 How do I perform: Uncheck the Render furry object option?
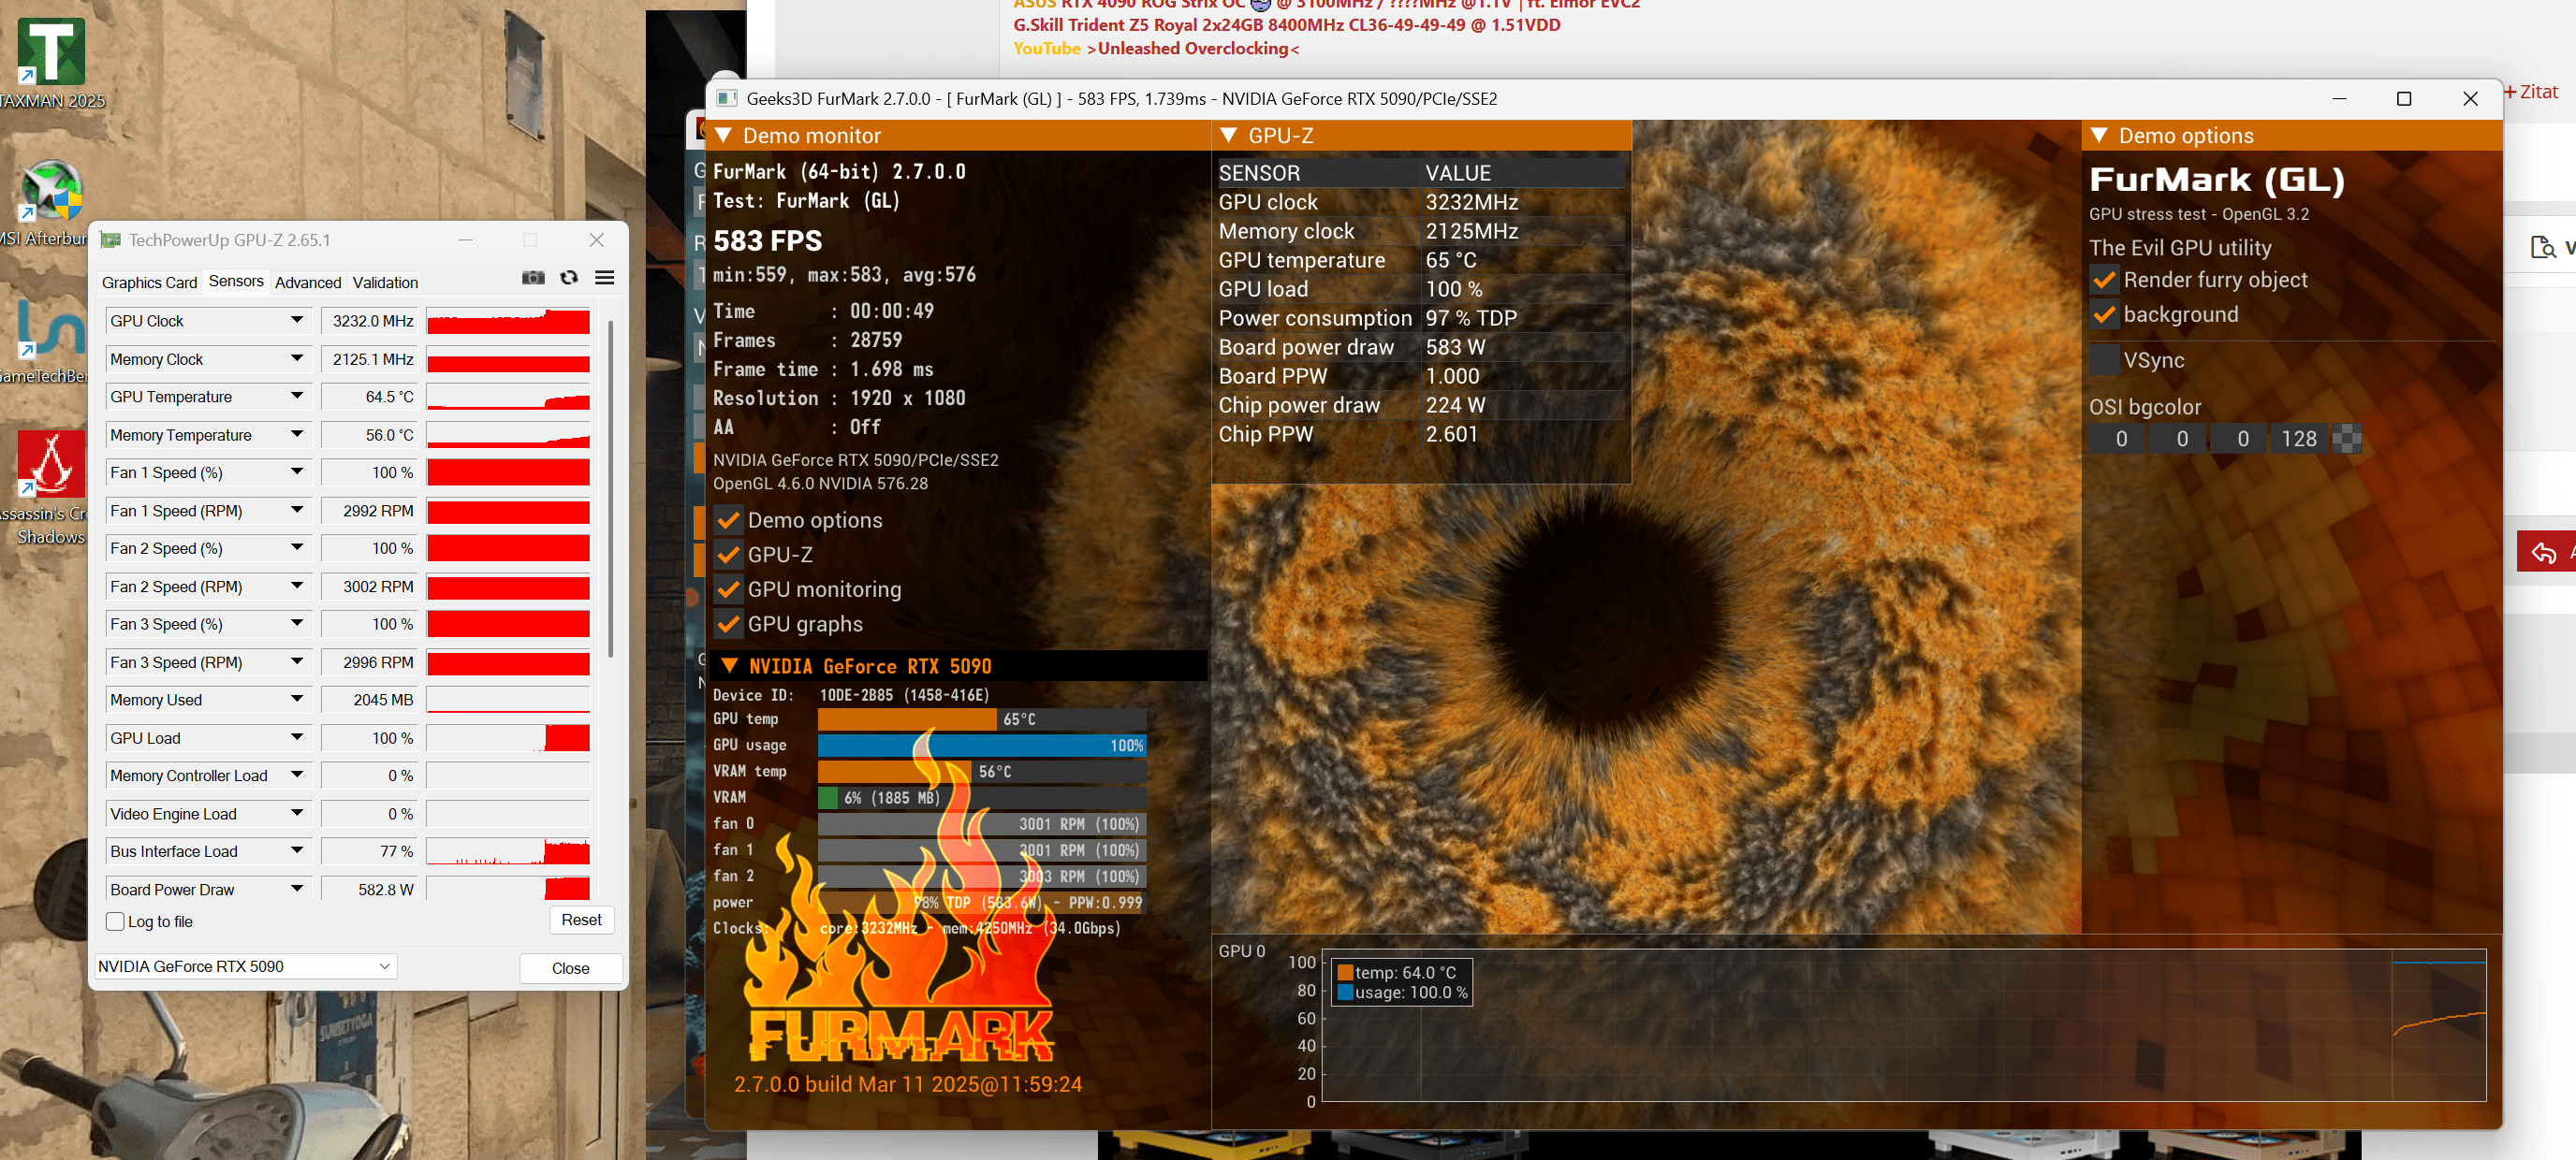pyautogui.click(x=2104, y=281)
